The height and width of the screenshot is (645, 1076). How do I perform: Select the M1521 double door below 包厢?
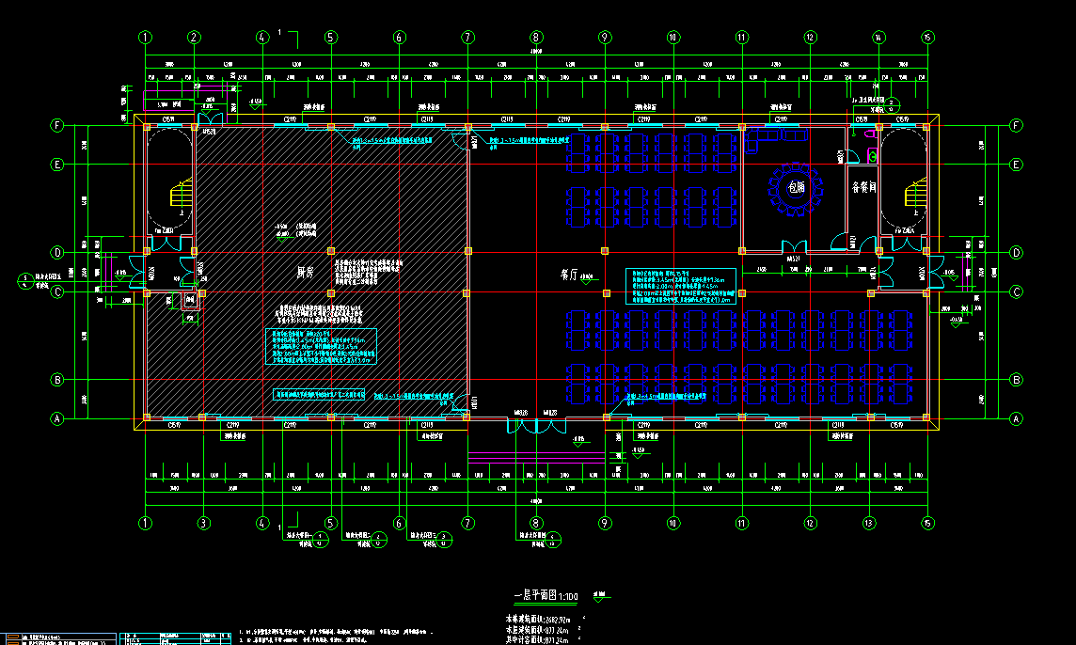tap(793, 247)
